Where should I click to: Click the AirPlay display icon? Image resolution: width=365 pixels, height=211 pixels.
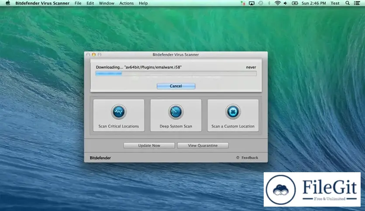click(251, 3)
